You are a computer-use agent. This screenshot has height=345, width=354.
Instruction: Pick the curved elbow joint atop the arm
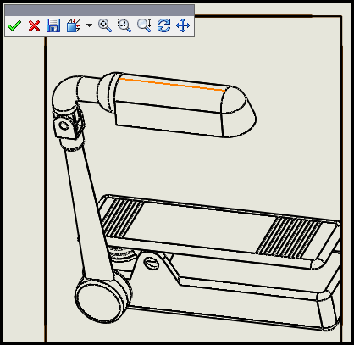pos(64,93)
